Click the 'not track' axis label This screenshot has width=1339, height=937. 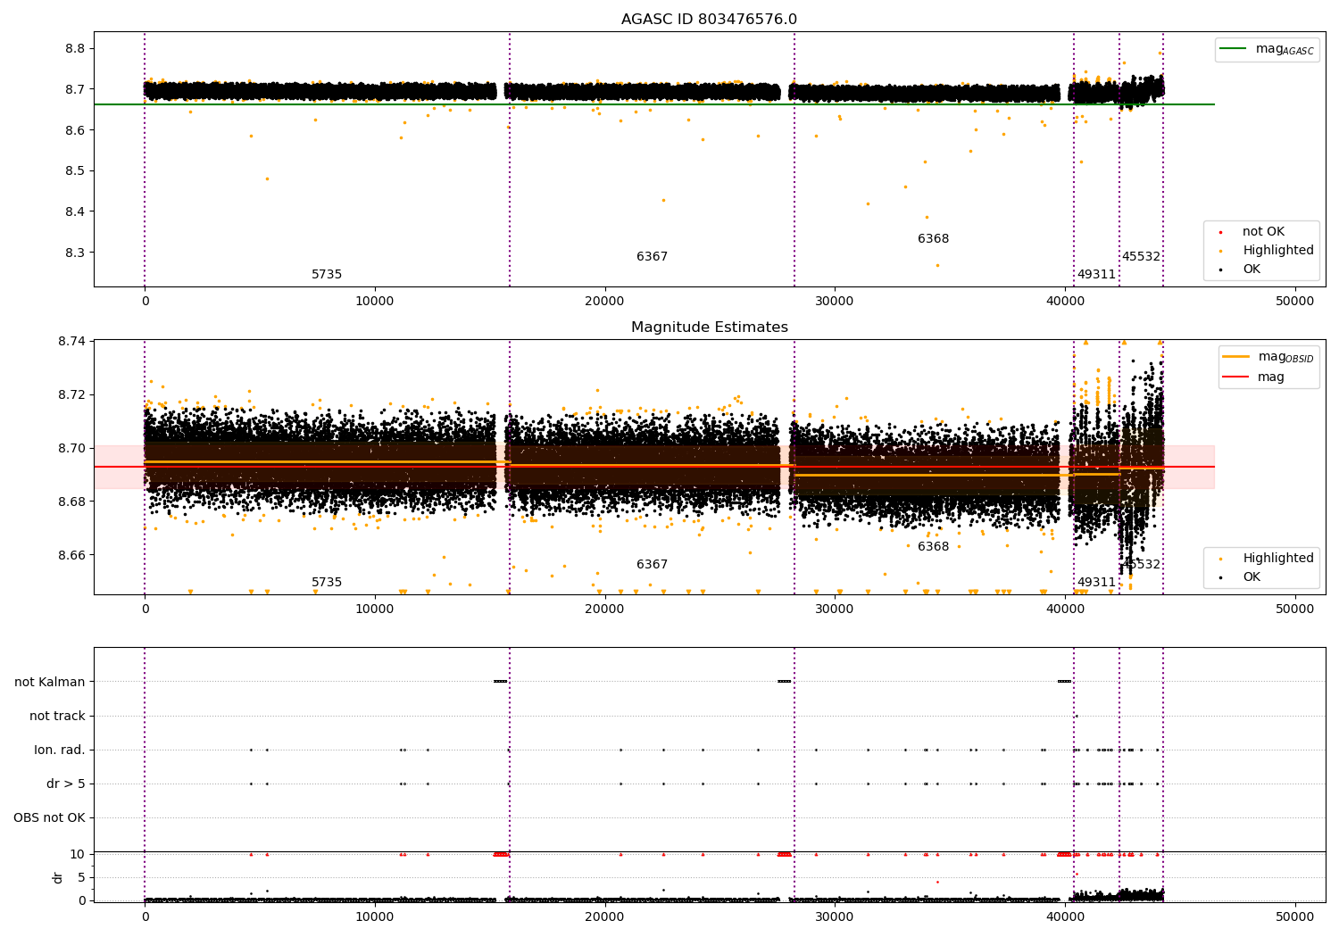57,716
